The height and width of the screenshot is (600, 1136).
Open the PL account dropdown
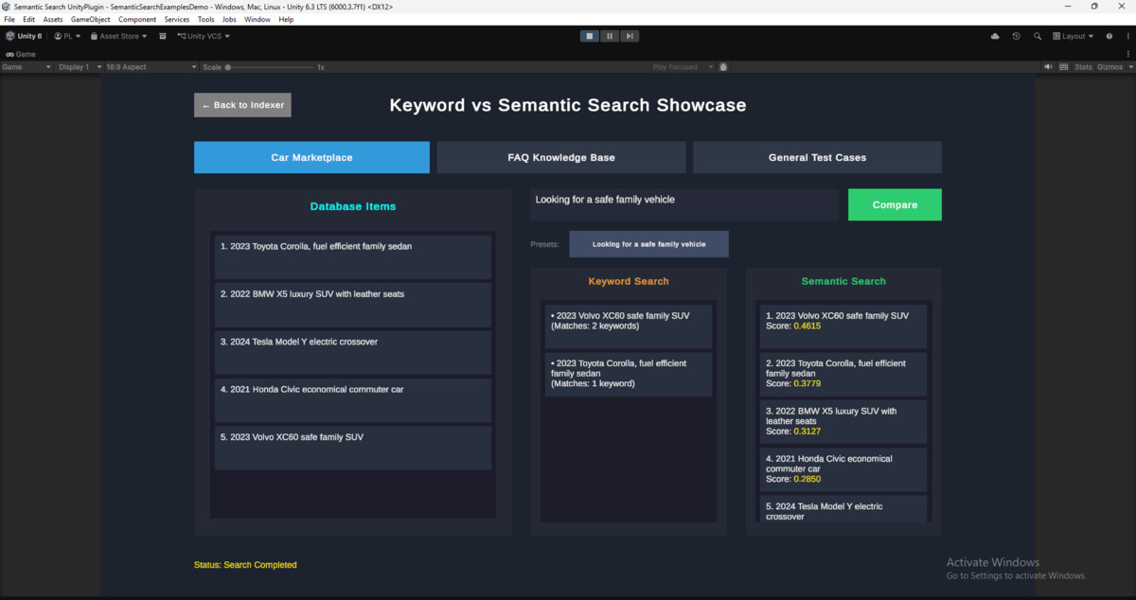tap(67, 36)
